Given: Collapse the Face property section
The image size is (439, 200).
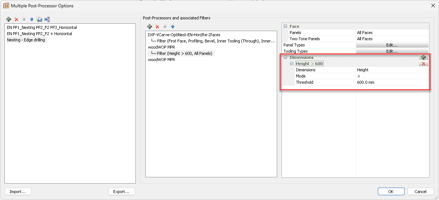Looking at the screenshot, I should [x=285, y=26].
